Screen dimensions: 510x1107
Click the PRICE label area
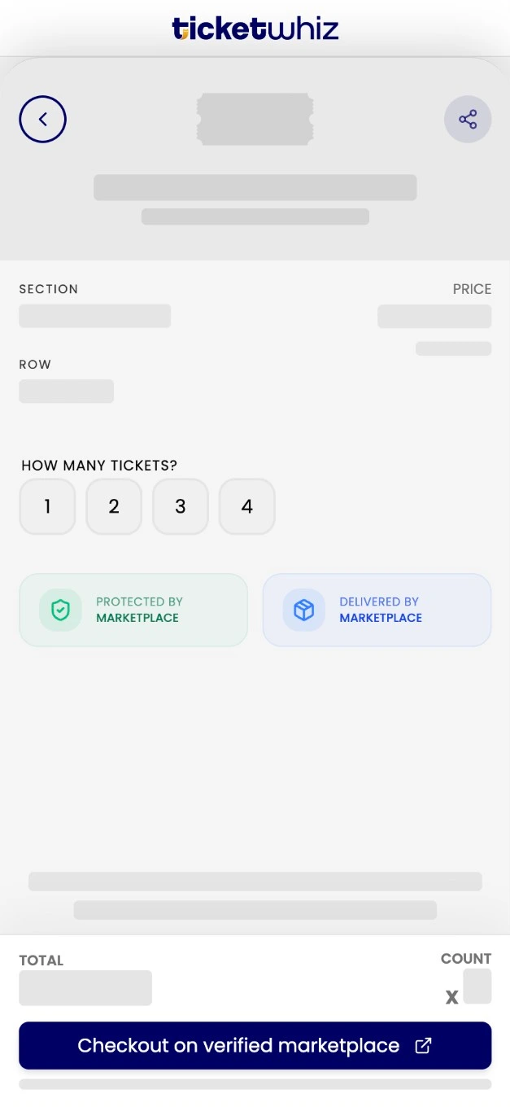tap(472, 289)
